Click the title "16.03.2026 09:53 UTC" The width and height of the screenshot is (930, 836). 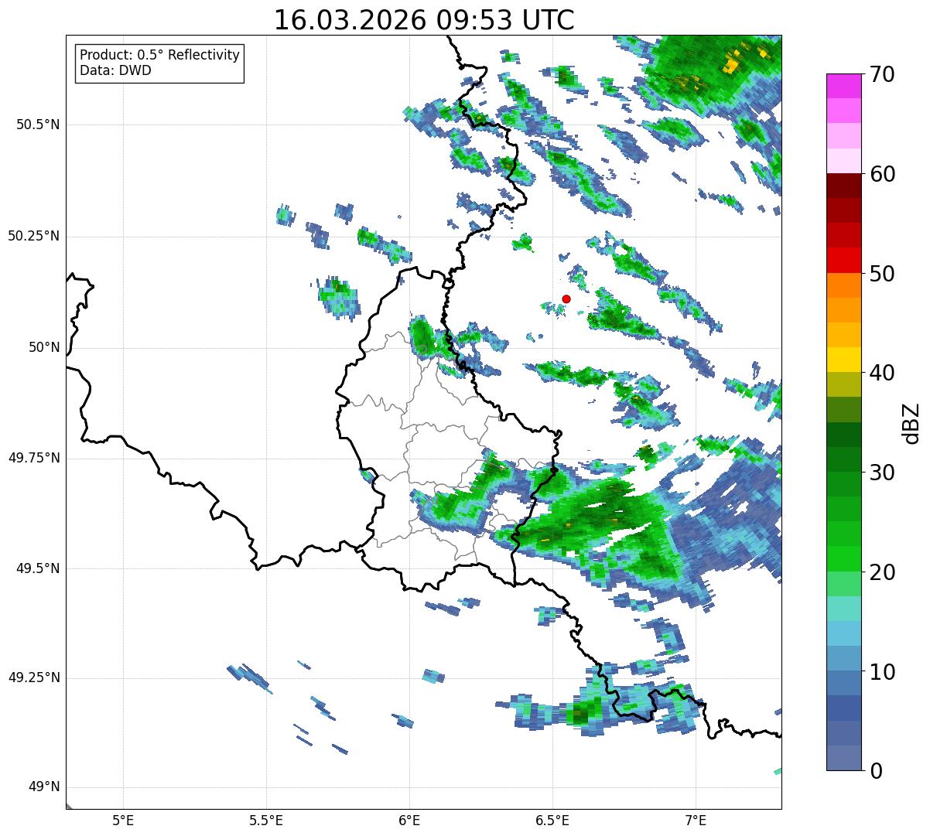point(424,19)
